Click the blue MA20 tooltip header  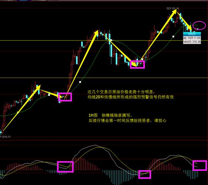click(x=192, y=34)
